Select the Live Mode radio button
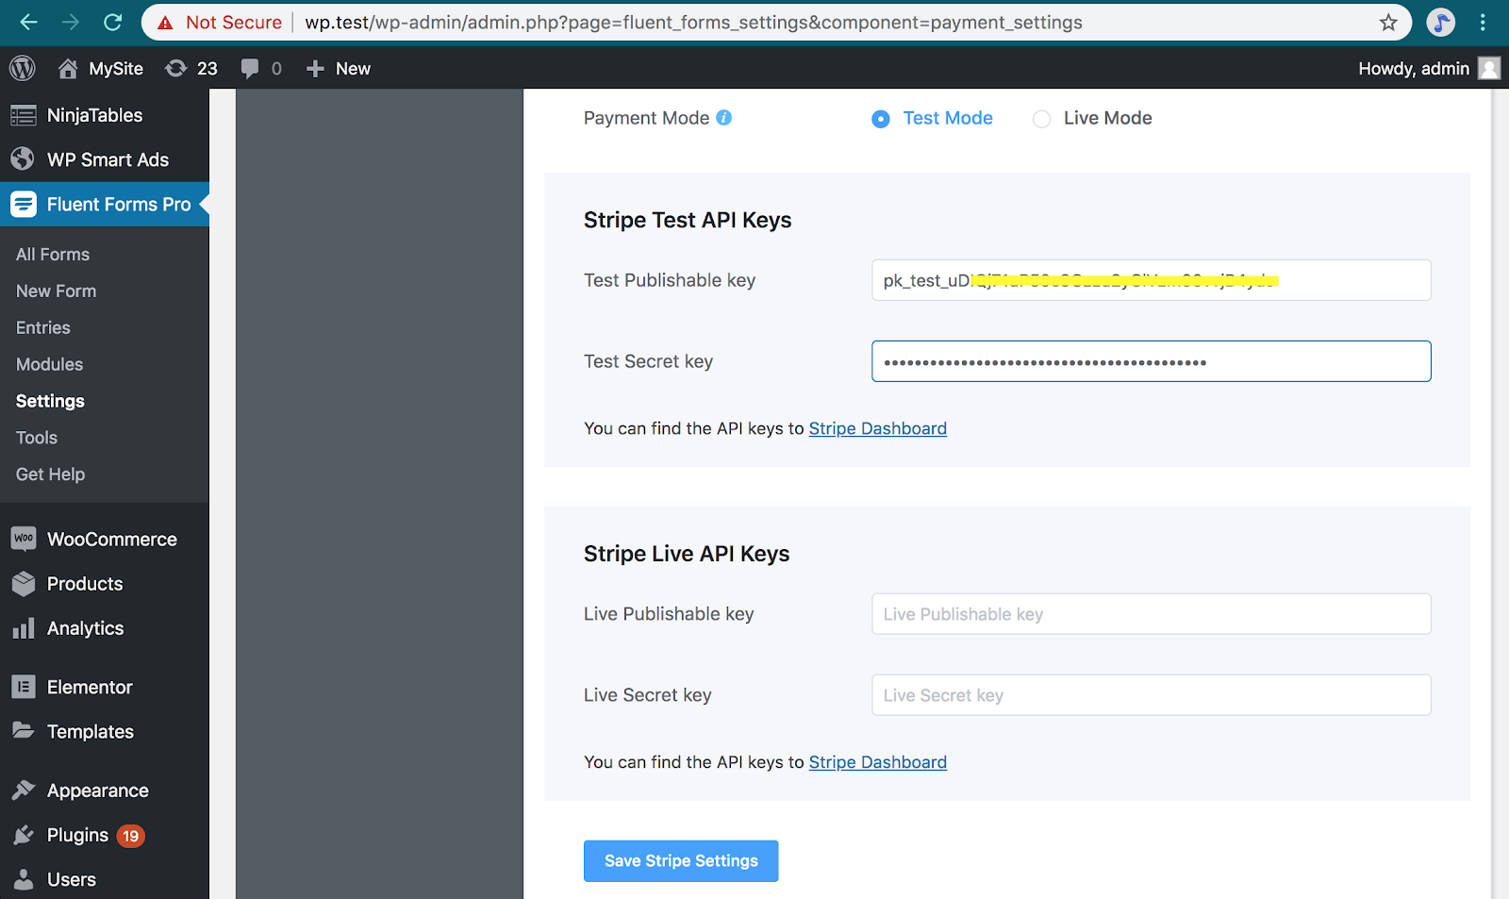Screen dimensions: 1509x899 click(1041, 119)
